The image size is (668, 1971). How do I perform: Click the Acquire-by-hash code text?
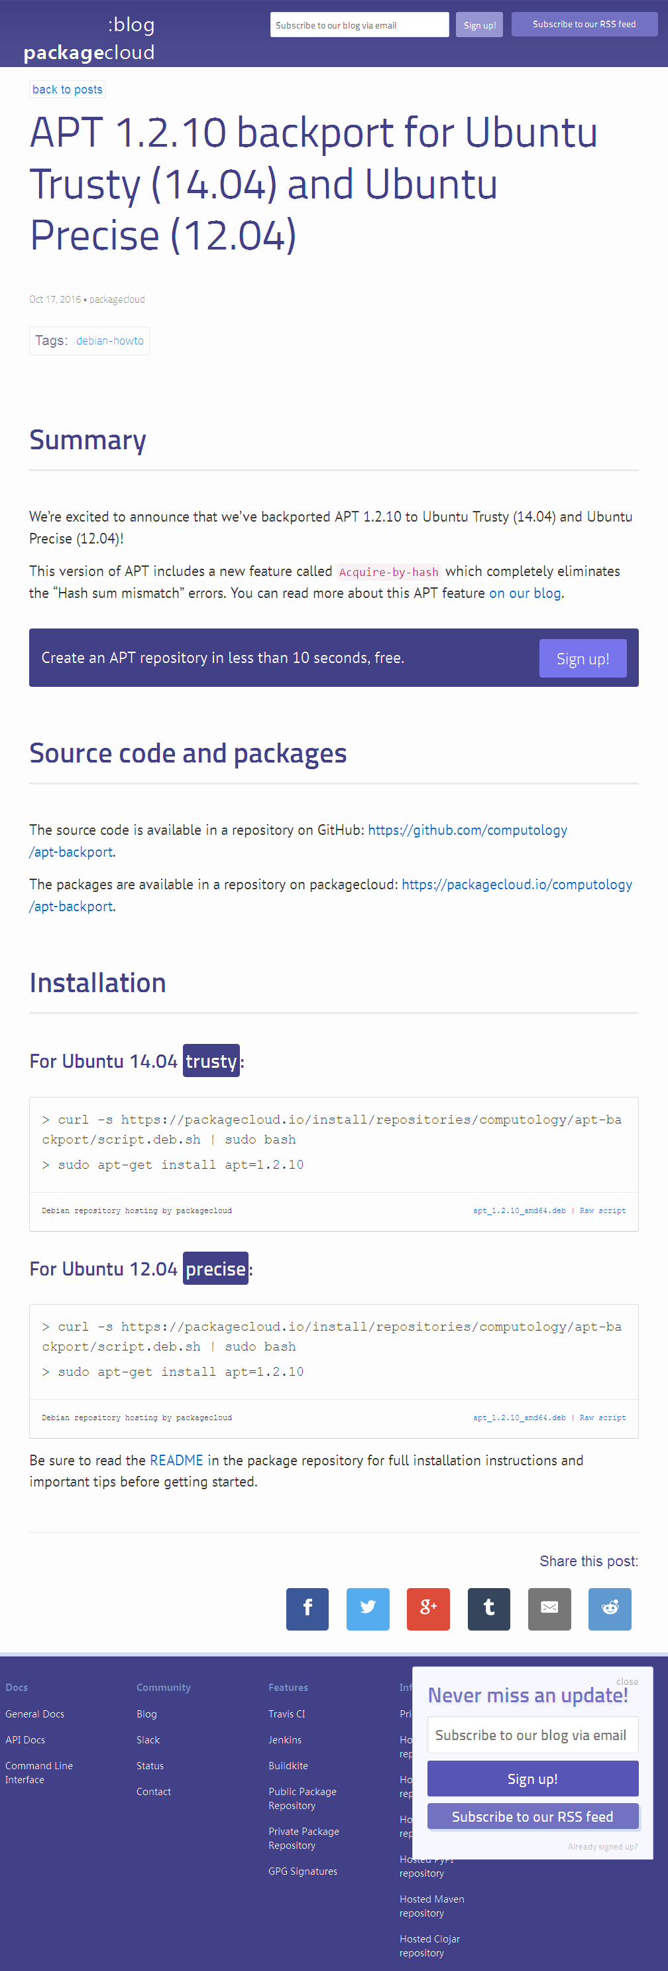coord(389,572)
